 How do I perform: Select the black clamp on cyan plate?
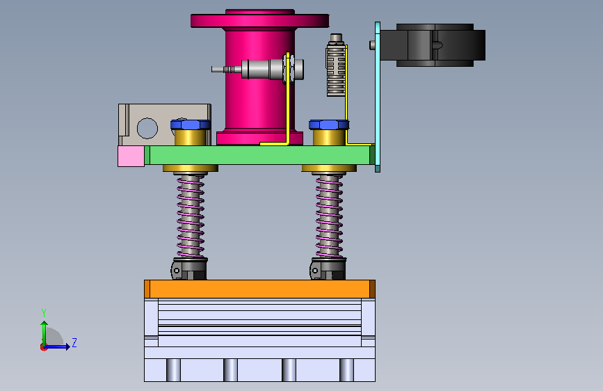tap(433, 45)
